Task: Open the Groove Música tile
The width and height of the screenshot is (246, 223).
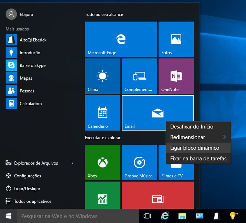Action: [x=139, y=162]
